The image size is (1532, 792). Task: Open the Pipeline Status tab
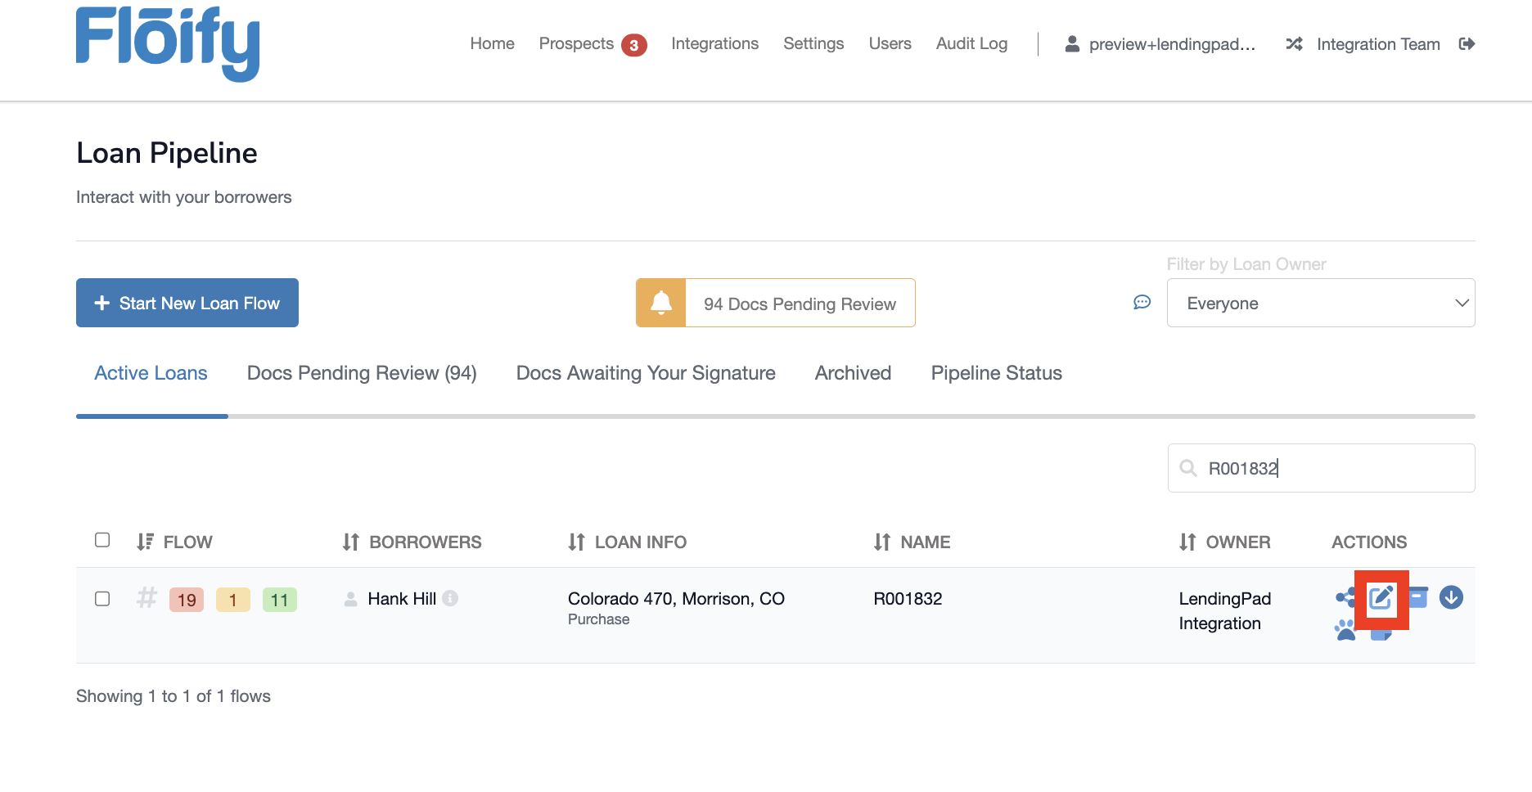996,373
